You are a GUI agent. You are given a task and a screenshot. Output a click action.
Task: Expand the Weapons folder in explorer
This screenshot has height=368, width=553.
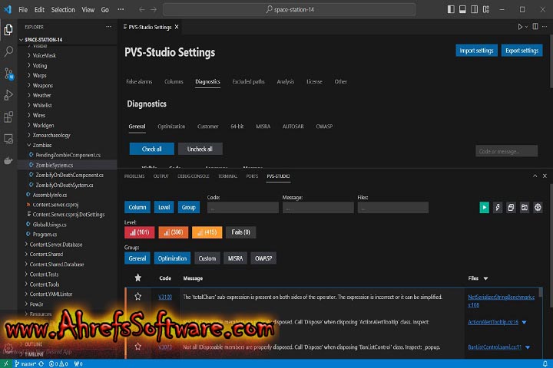pos(42,85)
